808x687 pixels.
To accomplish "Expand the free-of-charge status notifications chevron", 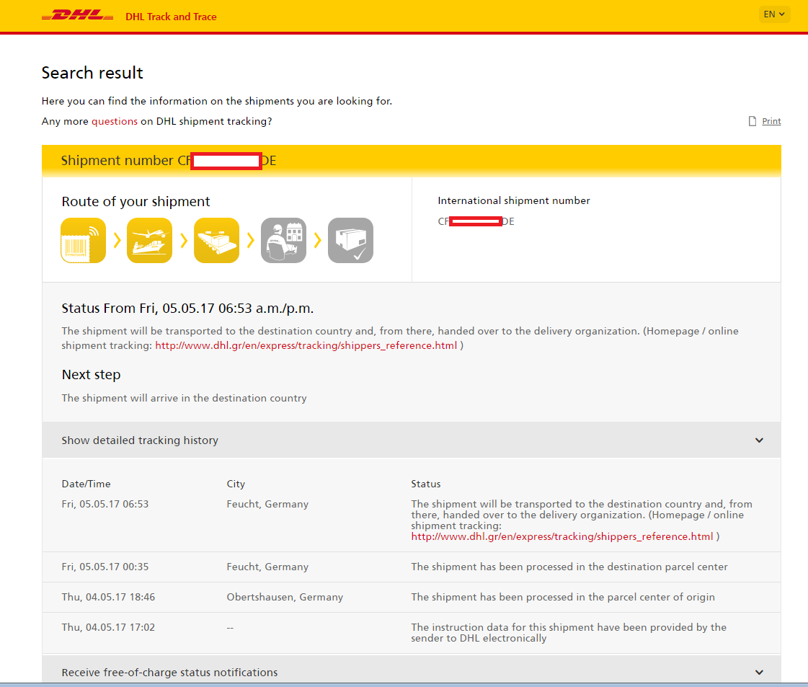I will tap(759, 673).
